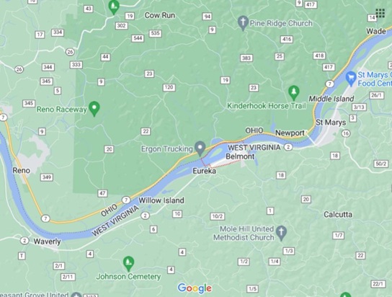The image size is (392, 297).
Task: Select the green tree pin near route 43
Action: coord(114,7)
